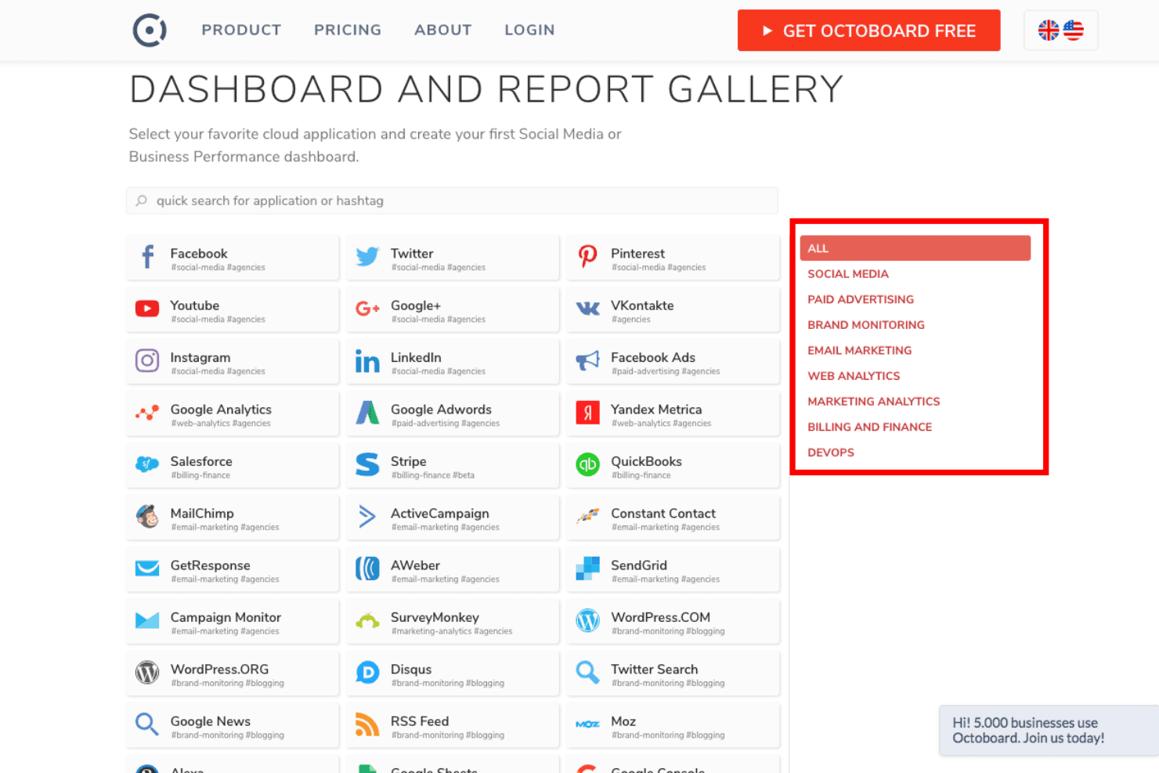The height and width of the screenshot is (773, 1159).
Task: Choose the Google Adwords icon
Action: pos(367,412)
